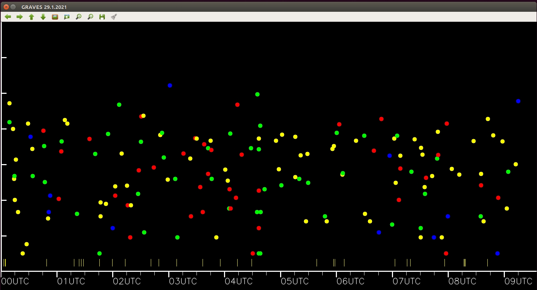The width and height of the screenshot is (537, 290).
Task: Pan the plot right with the right arrow
Action: pyautogui.click(x=20, y=17)
